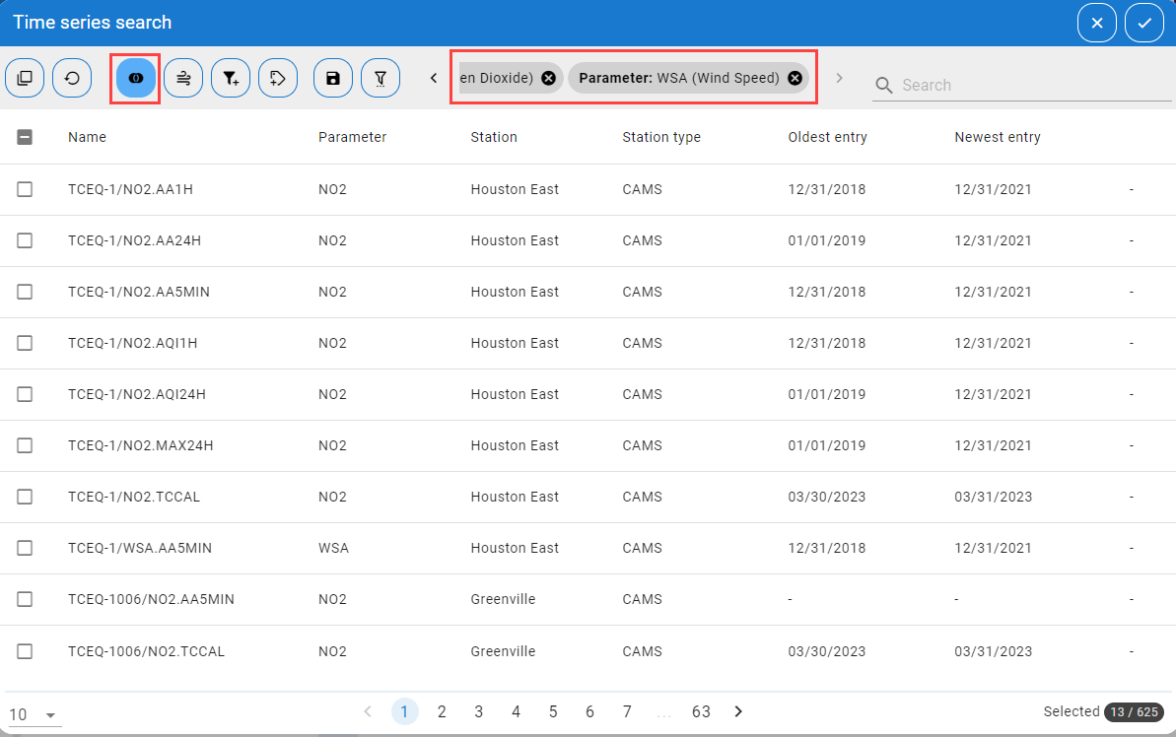Image resolution: width=1176 pixels, height=737 pixels.
Task: Go to next page using right chevron
Action: pos(738,711)
